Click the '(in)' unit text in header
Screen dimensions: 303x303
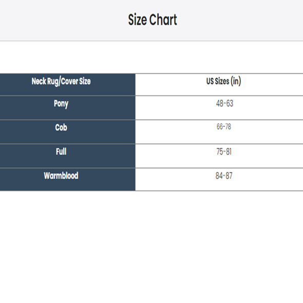[236, 81]
